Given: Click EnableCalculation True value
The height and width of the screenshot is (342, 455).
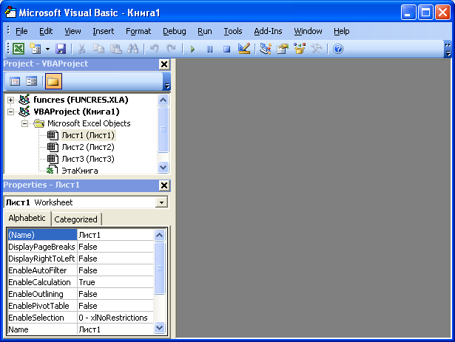Looking at the screenshot, I should point(115,282).
